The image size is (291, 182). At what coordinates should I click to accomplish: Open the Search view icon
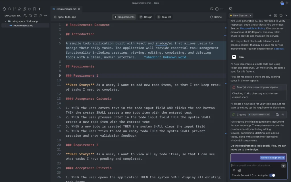point(9,9)
